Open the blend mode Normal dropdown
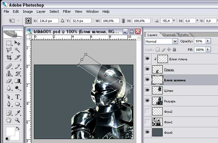The height and width of the screenshot is (143, 218). pyautogui.click(x=161, y=41)
